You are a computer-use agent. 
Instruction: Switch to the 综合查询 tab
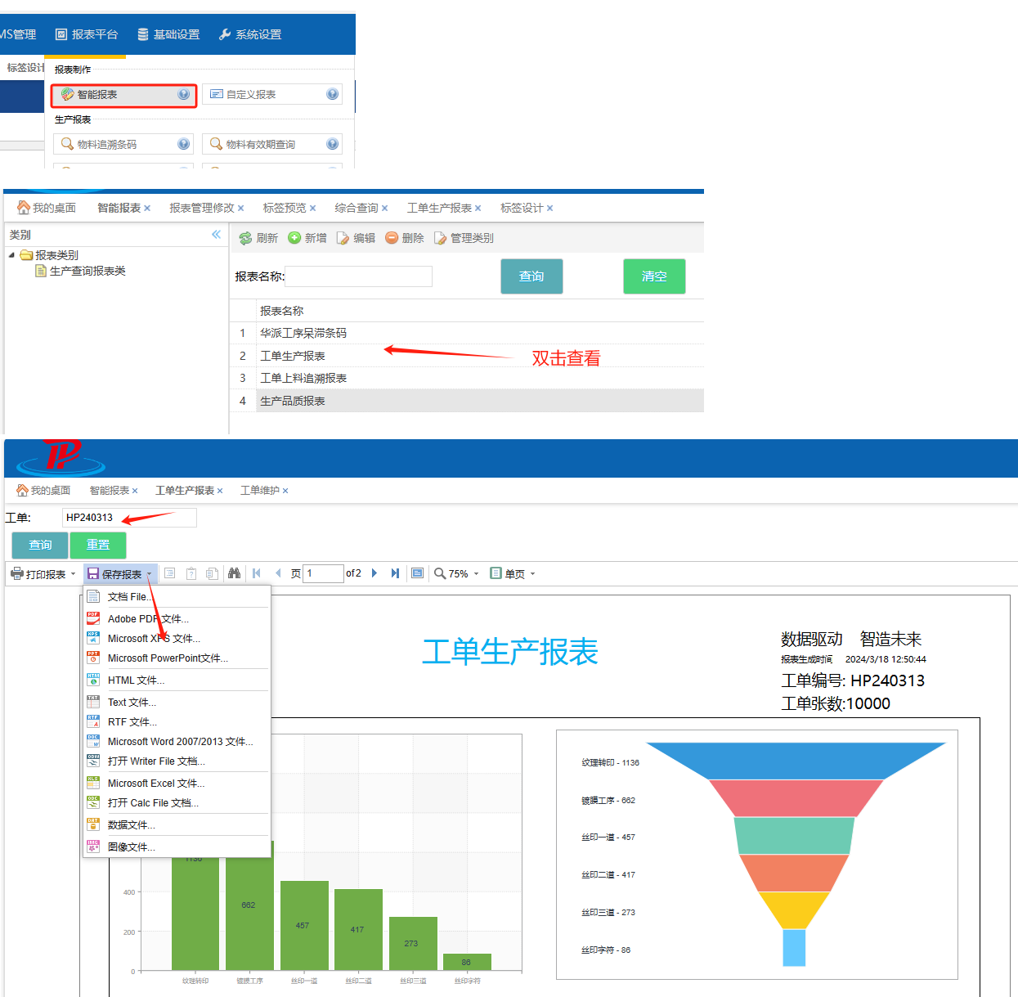point(356,209)
